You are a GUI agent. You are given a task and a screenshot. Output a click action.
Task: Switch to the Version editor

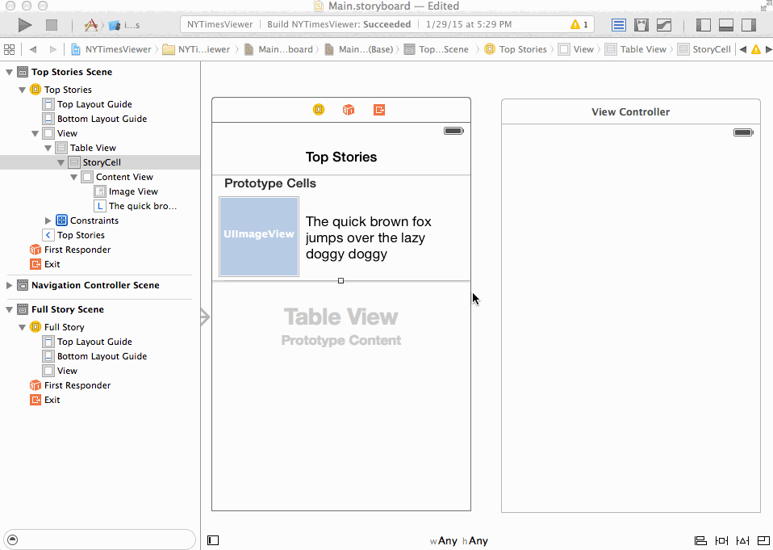tap(664, 25)
